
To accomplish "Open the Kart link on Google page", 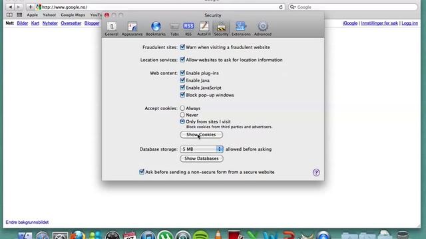I will (35, 23).
